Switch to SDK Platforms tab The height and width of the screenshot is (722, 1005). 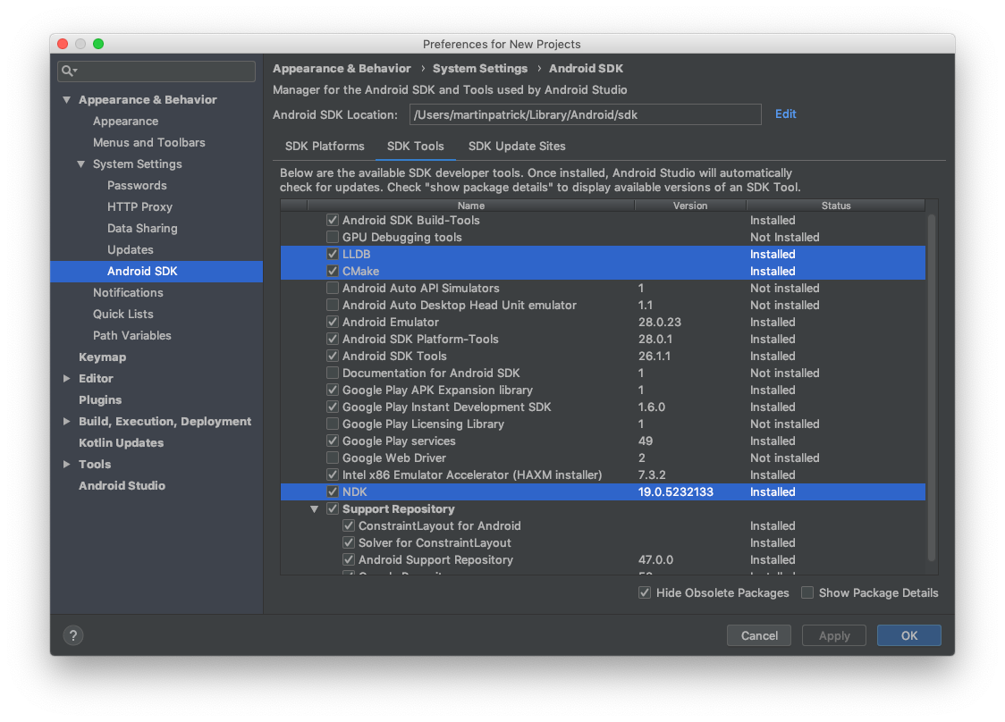(325, 146)
